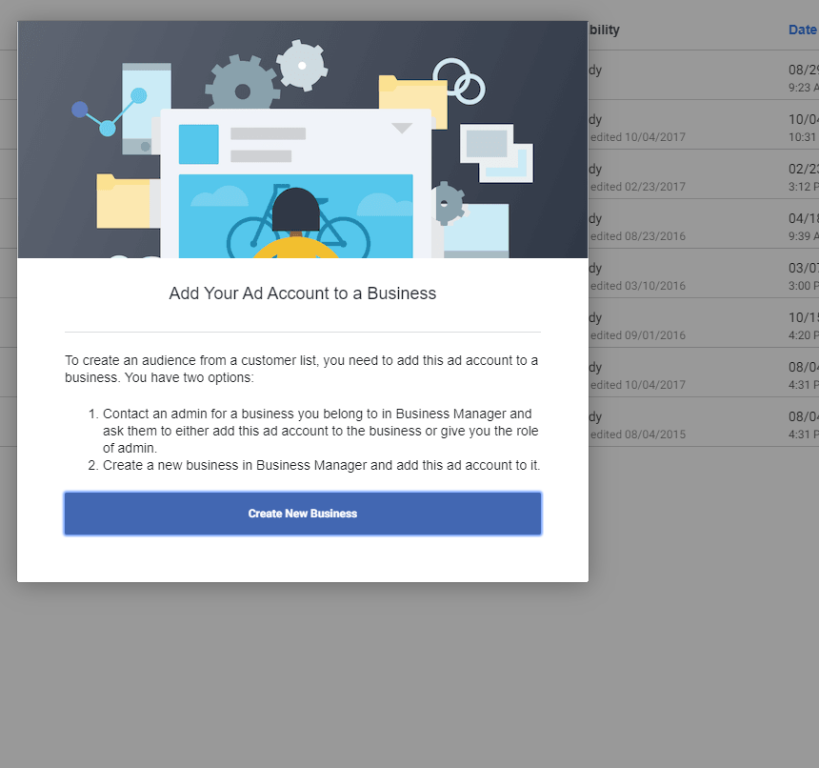Screen dimensions: 819x768
Task: Click 'edited 02/23/2017' in the background table
Action: pos(638,187)
